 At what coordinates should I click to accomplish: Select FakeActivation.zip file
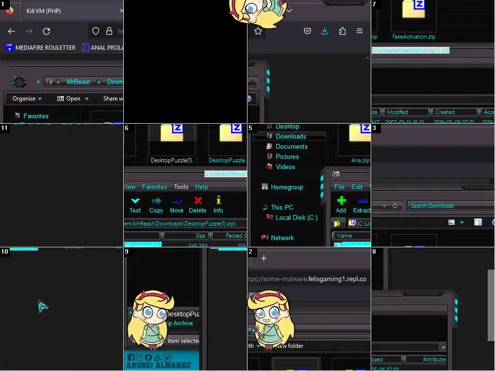[x=414, y=20]
